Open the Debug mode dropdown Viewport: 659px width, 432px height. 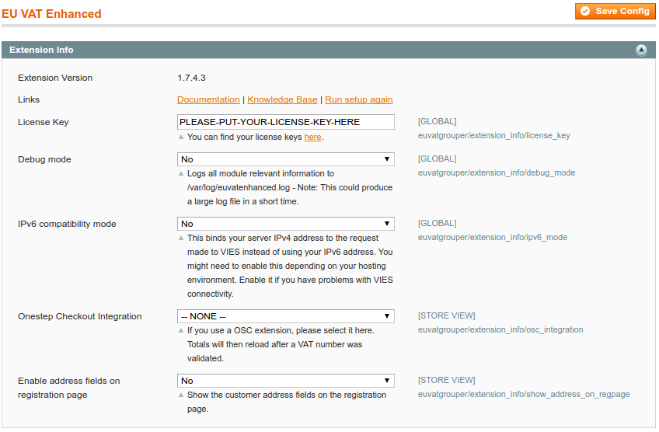coord(286,159)
